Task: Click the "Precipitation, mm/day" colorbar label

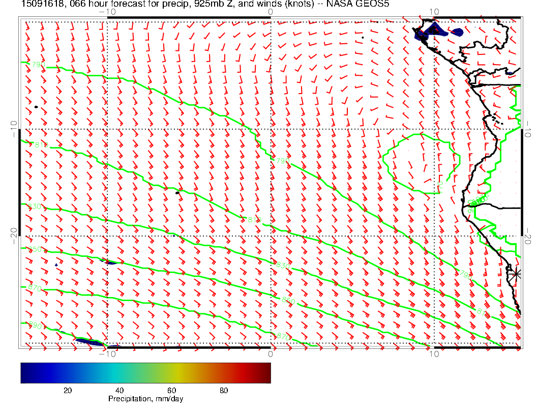Action: coord(145,399)
